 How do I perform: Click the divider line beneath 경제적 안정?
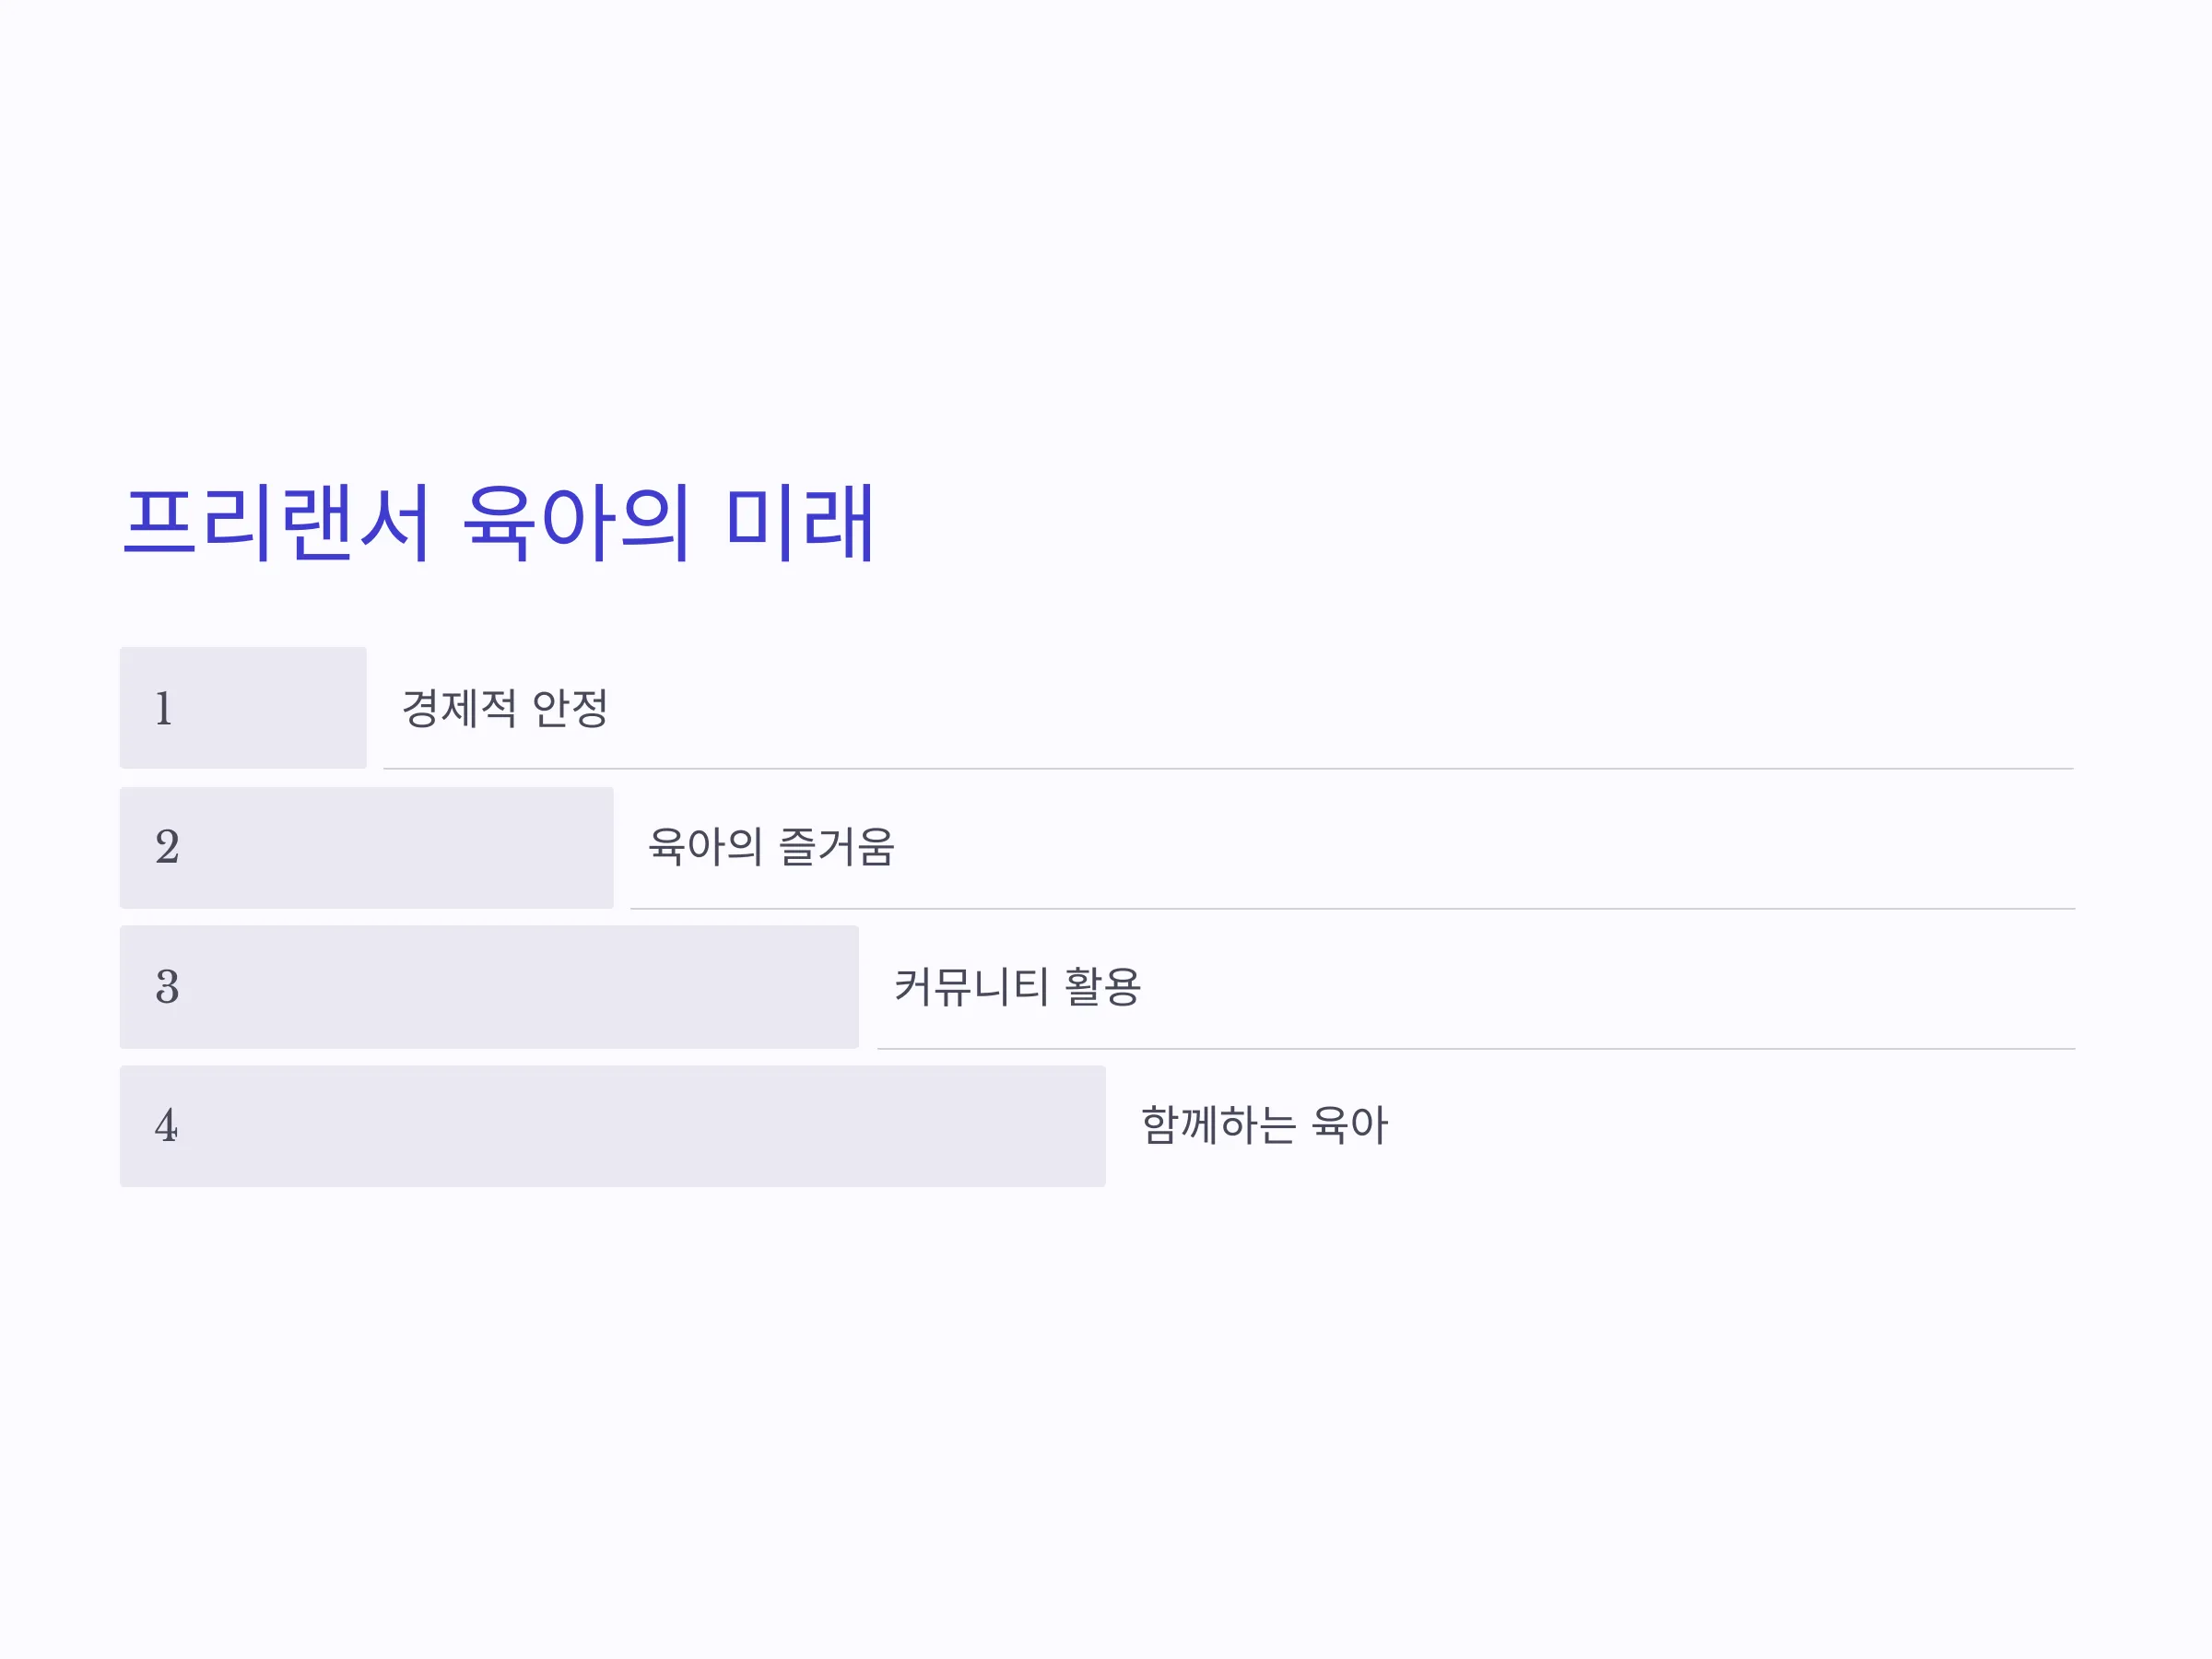click(x=1228, y=768)
